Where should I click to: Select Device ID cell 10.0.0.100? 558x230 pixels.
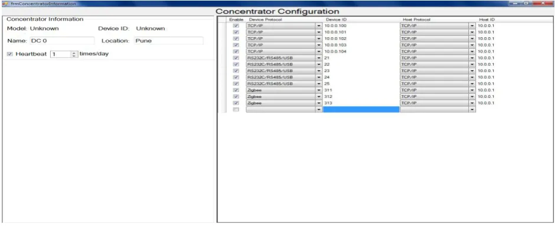point(361,26)
